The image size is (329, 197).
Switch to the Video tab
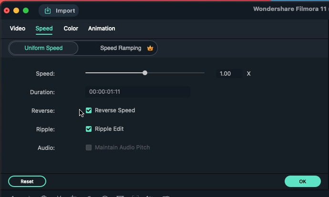pyautogui.click(x=18, y=29)
